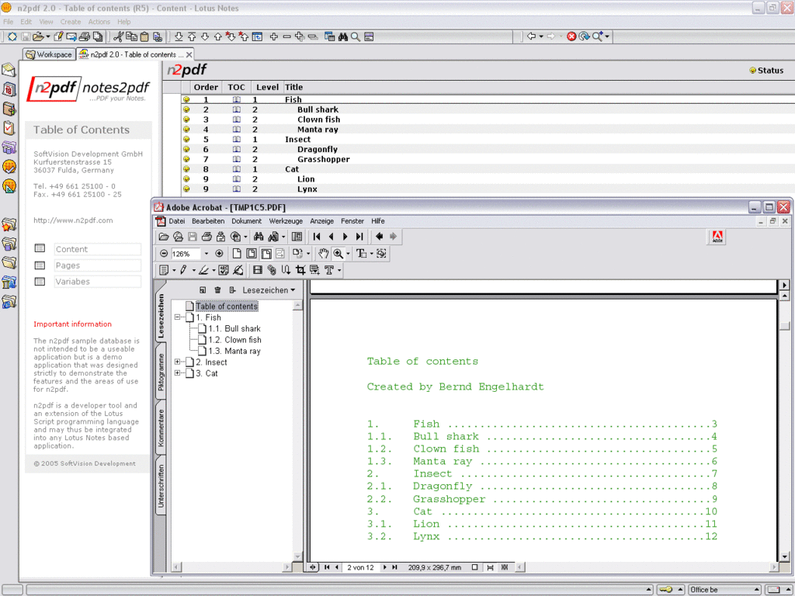Viewport: 795px width, 596px height.
Task: Click Acrobat snapshot graphics select tool
Action: 381,254
